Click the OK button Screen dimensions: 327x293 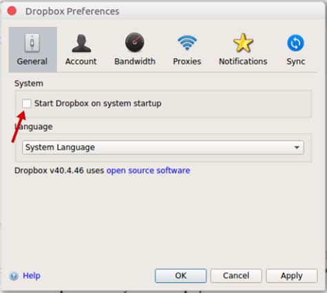181,276
